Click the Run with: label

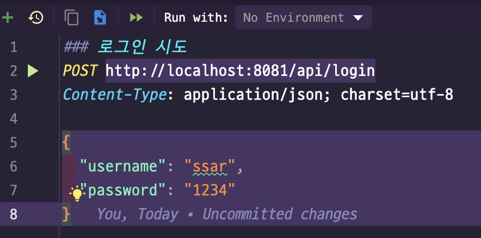[196, 17]
